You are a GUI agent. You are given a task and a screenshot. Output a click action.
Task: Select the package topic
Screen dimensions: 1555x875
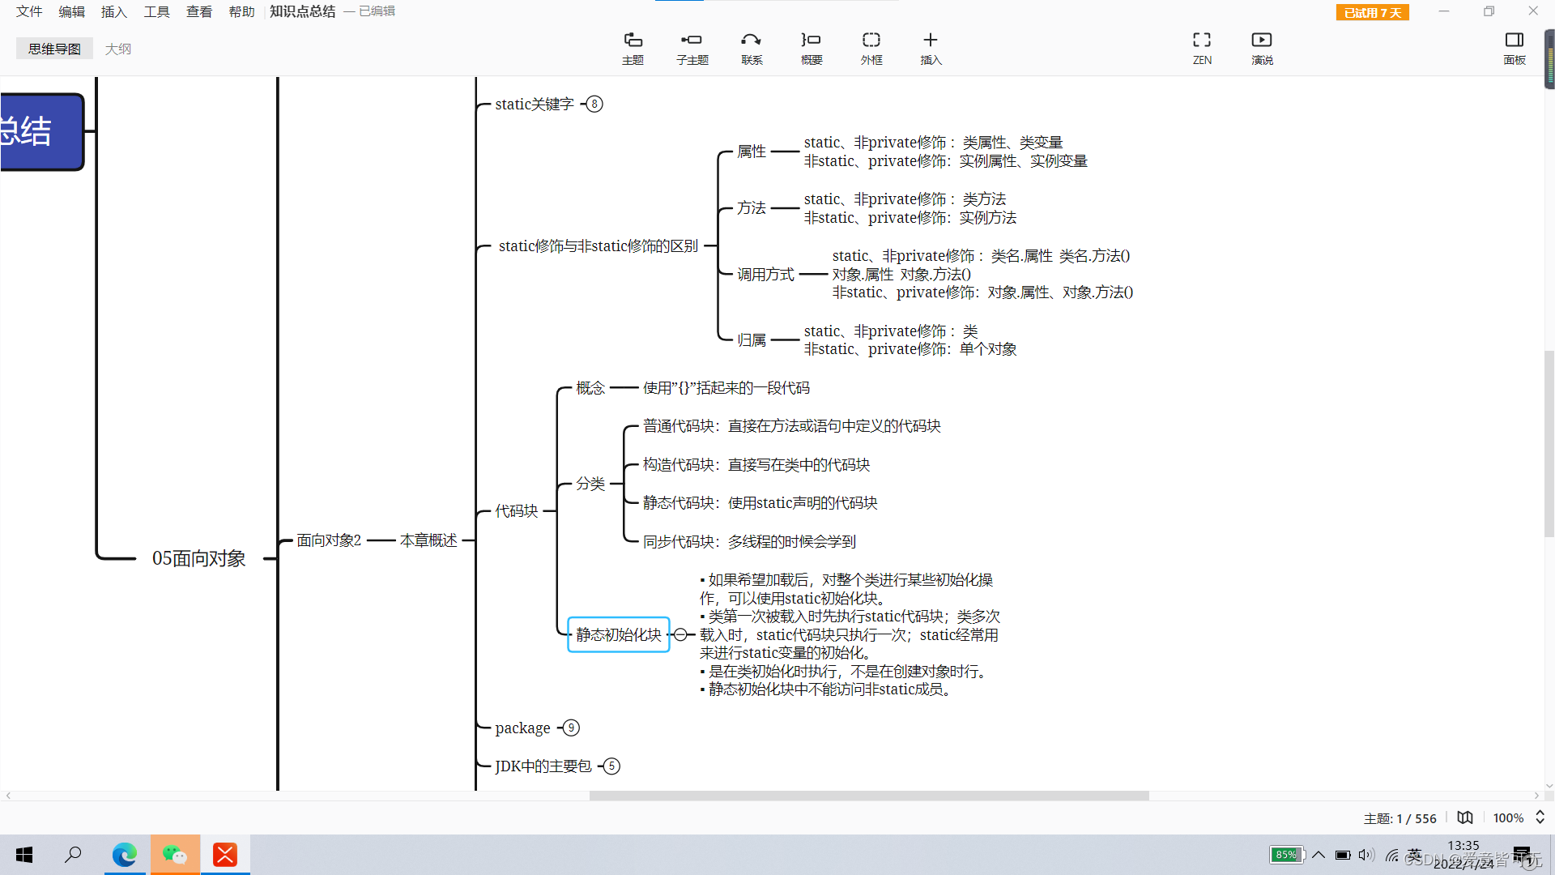[x=522, y=728]
